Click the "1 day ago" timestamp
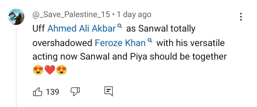 [x=134, y=15]
